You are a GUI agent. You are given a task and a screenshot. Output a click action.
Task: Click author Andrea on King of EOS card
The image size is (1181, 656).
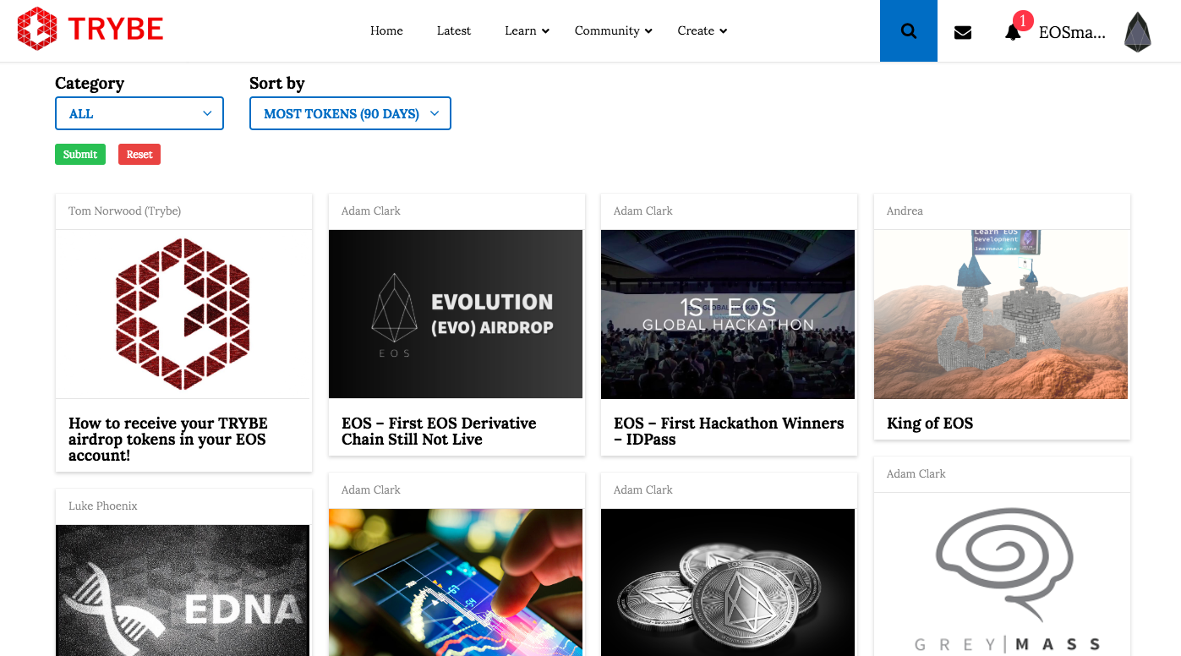pos(905,210)
